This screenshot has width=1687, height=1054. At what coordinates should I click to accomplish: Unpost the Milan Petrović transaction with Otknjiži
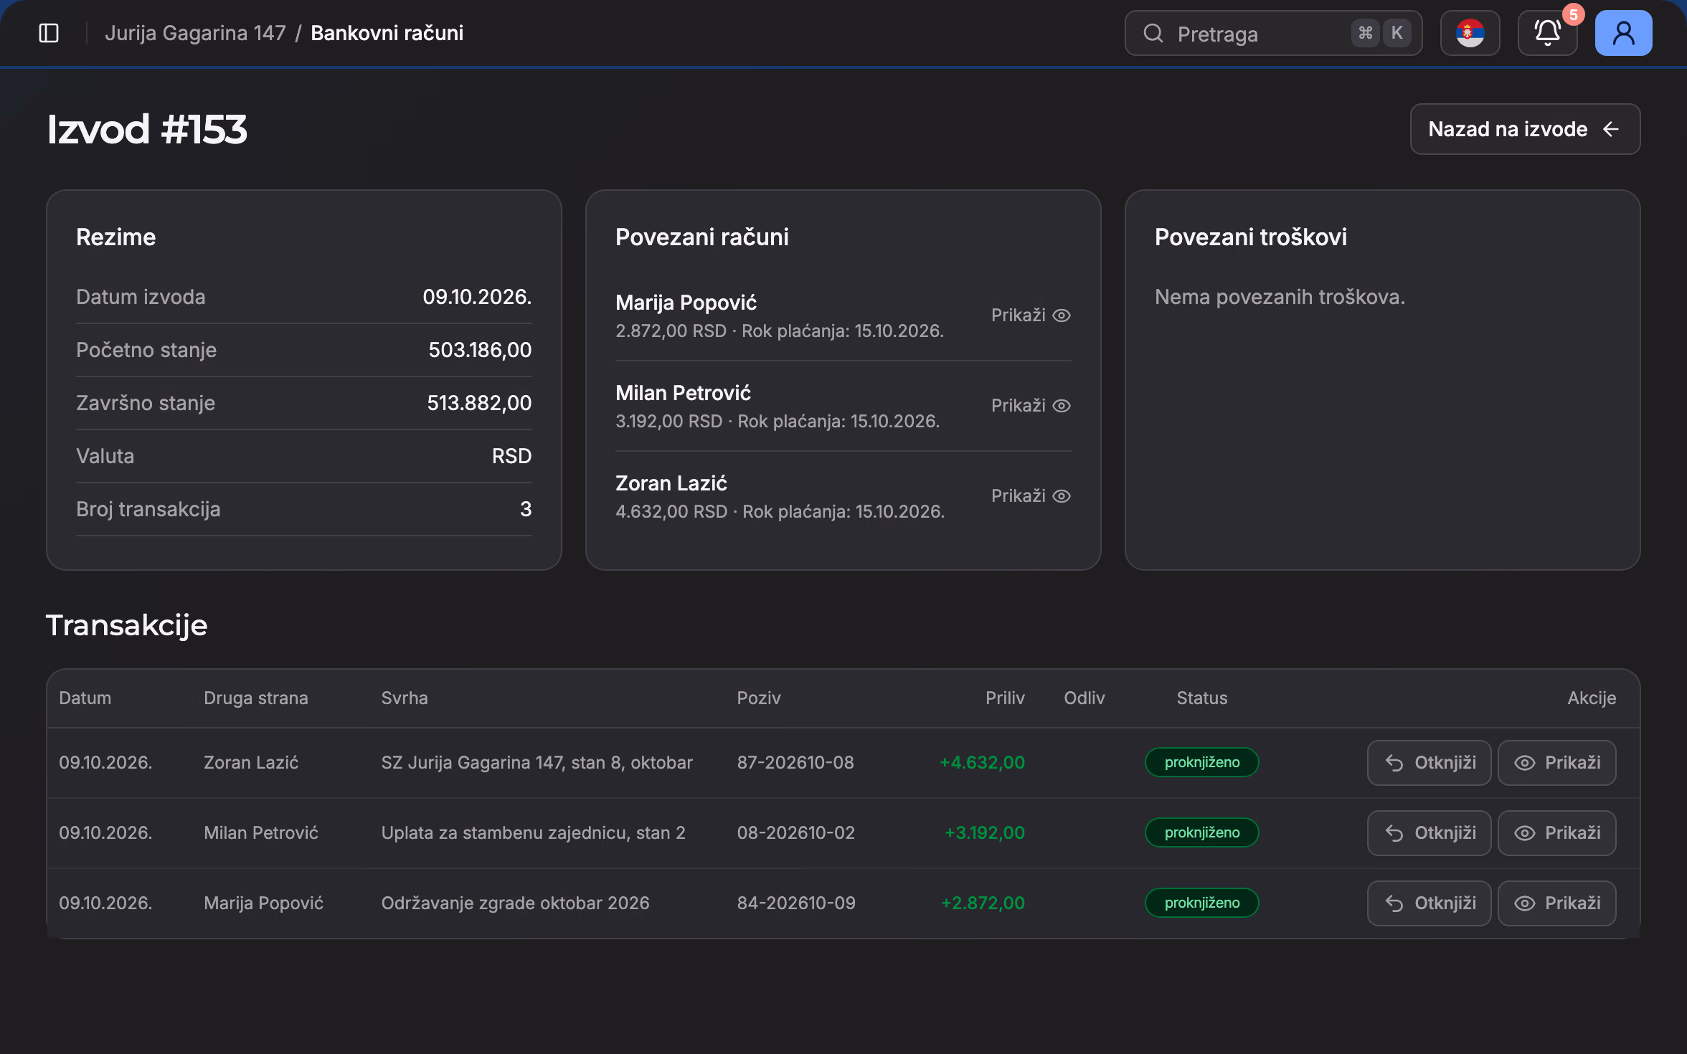(1429, 833)
